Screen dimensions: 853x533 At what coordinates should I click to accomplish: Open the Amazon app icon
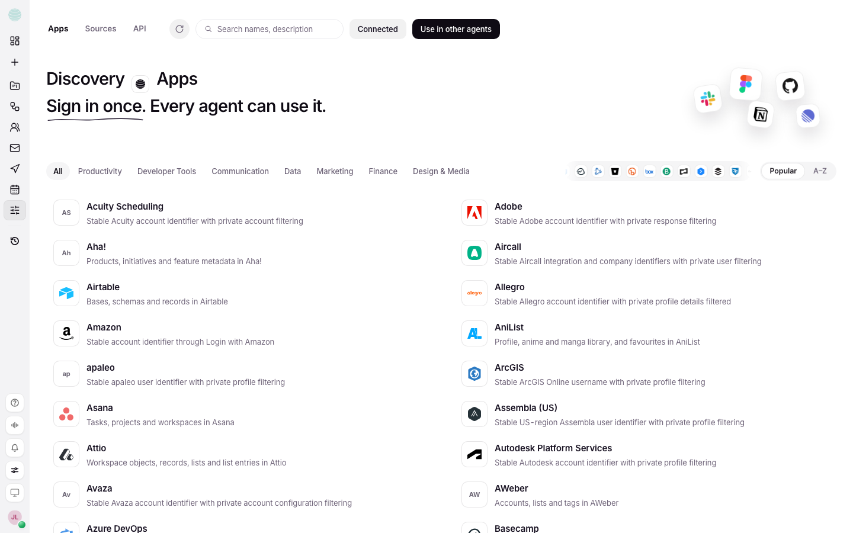tap(66, 333)
